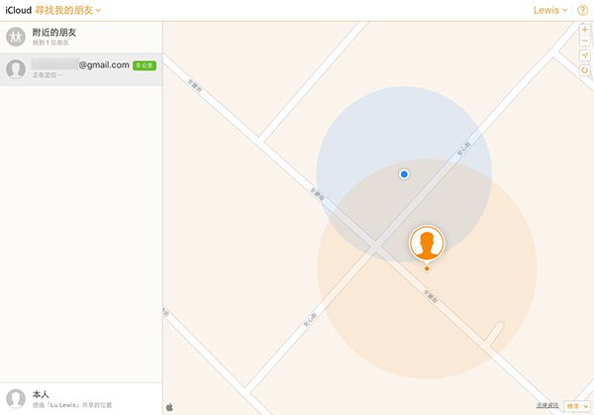
Task: Click the 正在定位 locating status text
Action: tap(48, 75)
